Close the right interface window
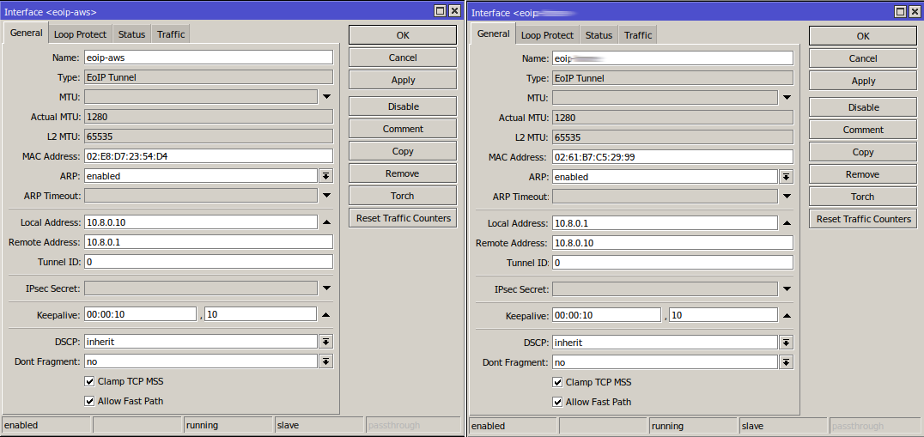The height and width of the screenshot is (437, 924). click(915, 11)
